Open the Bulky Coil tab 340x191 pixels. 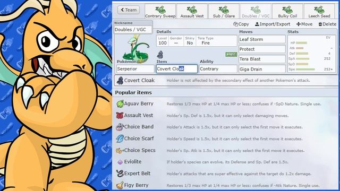(287, 12)
